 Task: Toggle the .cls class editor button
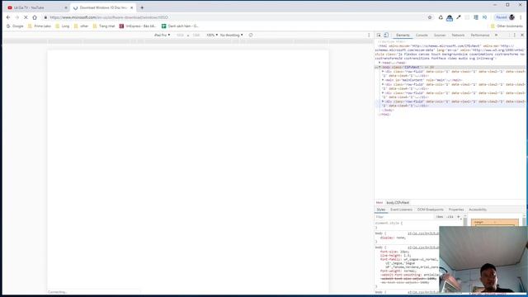click(x=450, y=217)
